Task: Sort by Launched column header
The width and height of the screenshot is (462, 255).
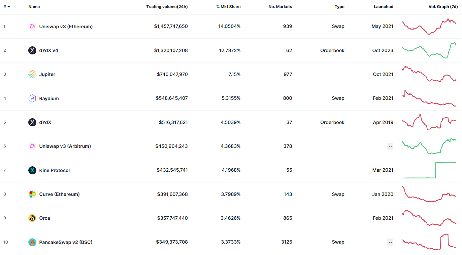Action: pos(384,7)
